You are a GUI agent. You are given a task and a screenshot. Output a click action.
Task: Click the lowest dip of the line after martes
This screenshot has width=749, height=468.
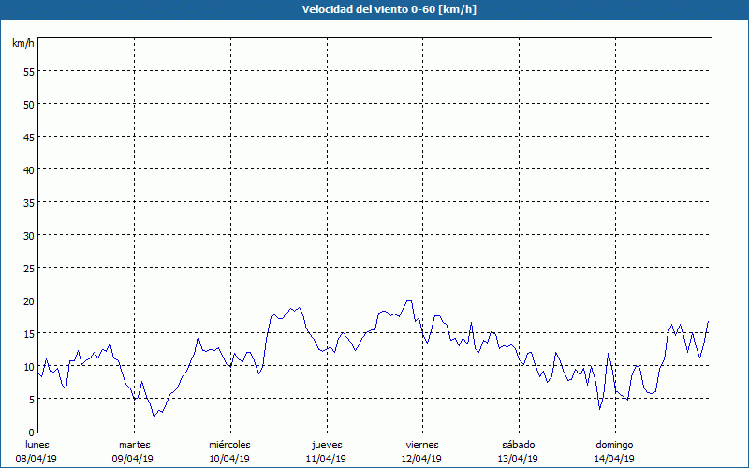coord(154,417)
